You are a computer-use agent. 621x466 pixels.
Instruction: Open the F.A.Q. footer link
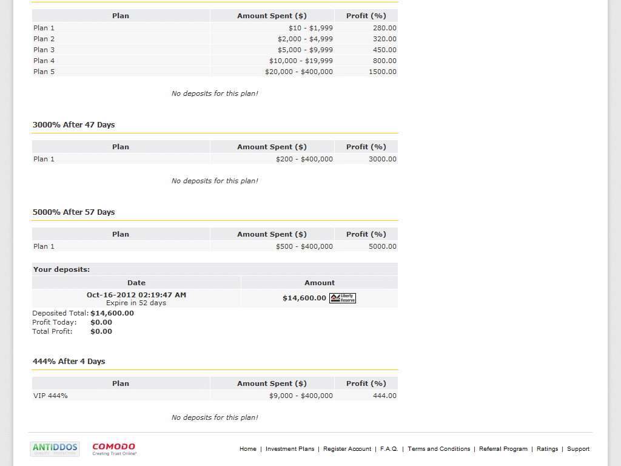(389, 449)
